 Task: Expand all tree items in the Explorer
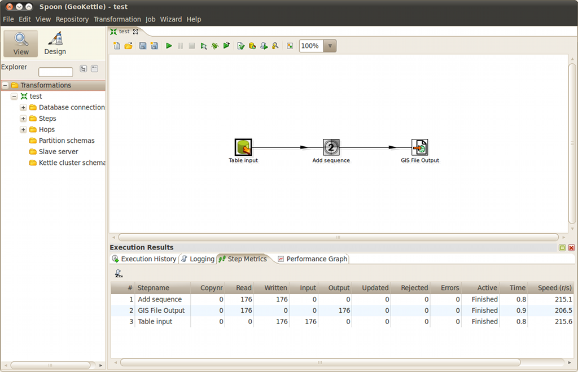click(x=84, y=68)
